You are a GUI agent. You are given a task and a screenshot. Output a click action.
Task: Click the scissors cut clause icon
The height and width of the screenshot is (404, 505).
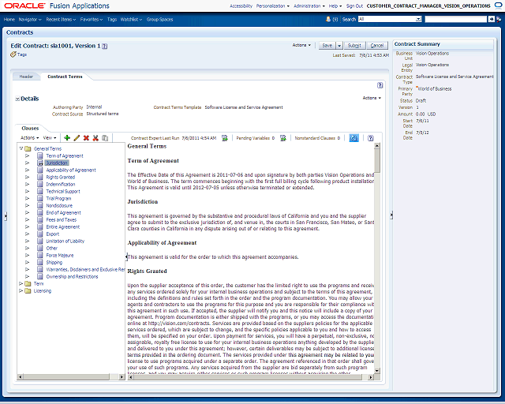click(x=95, y=138)
